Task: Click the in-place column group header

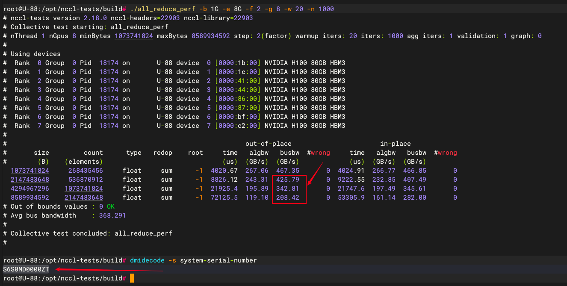Action: point(395,144)
